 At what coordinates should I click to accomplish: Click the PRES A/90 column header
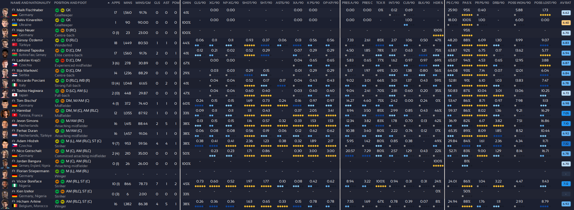tap(350, 3)
